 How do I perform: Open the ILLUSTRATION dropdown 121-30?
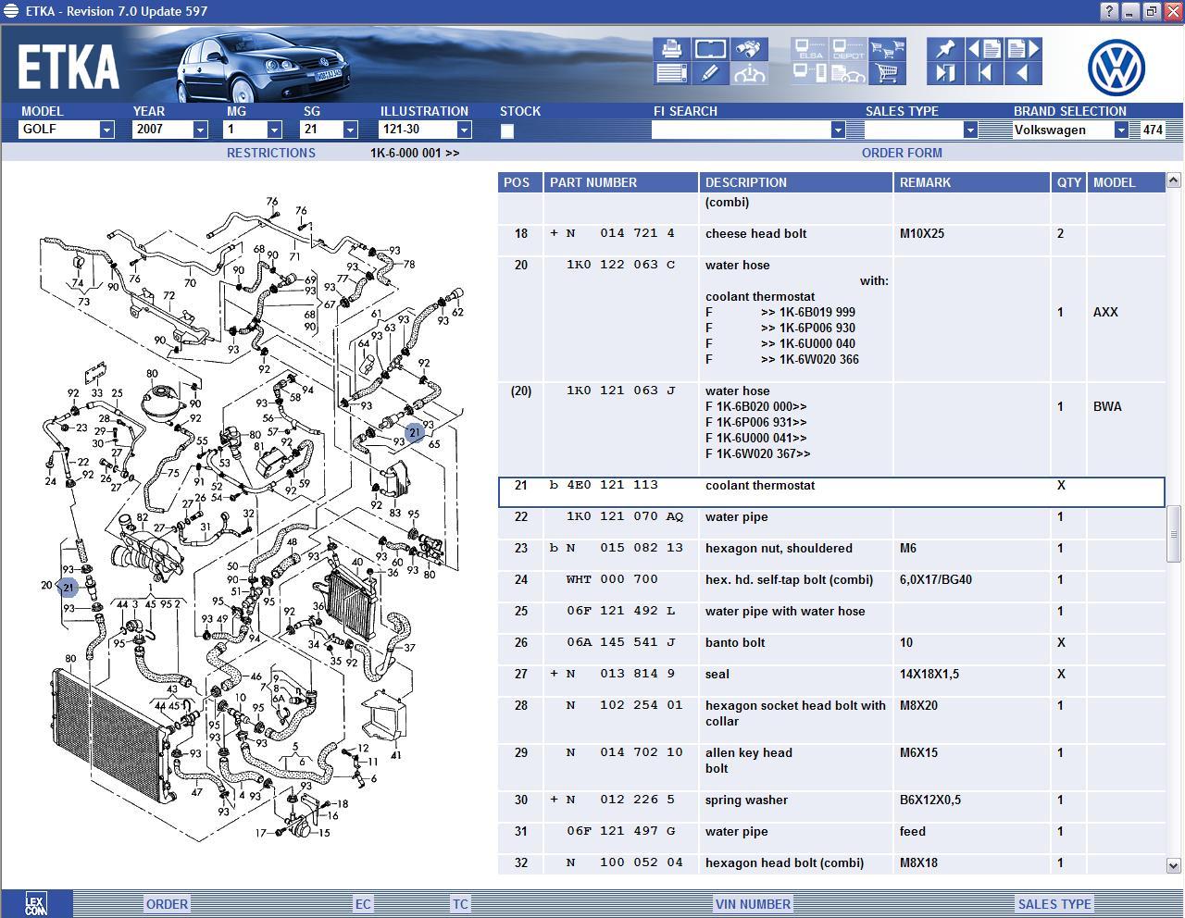tap(464, 130)
